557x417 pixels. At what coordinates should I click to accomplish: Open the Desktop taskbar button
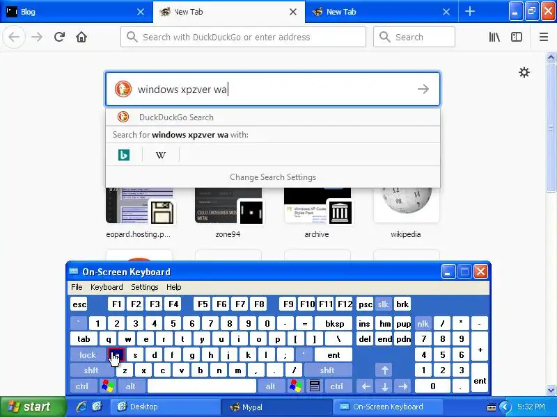point(164,407)
